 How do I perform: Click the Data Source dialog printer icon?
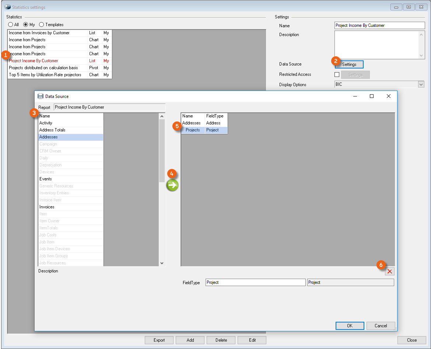click(x=41, y=96)
